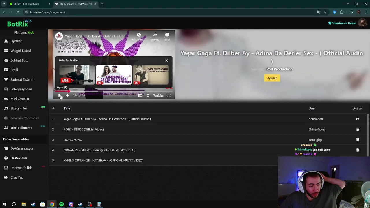The height and width of the screenshot is (208, 370).
Task: Open Widget Listesi page
Action: (21, 51)
